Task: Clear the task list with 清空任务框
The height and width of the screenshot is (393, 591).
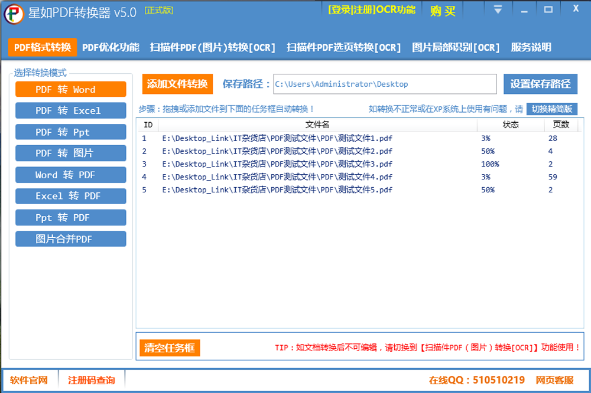Action: [170, 348]
